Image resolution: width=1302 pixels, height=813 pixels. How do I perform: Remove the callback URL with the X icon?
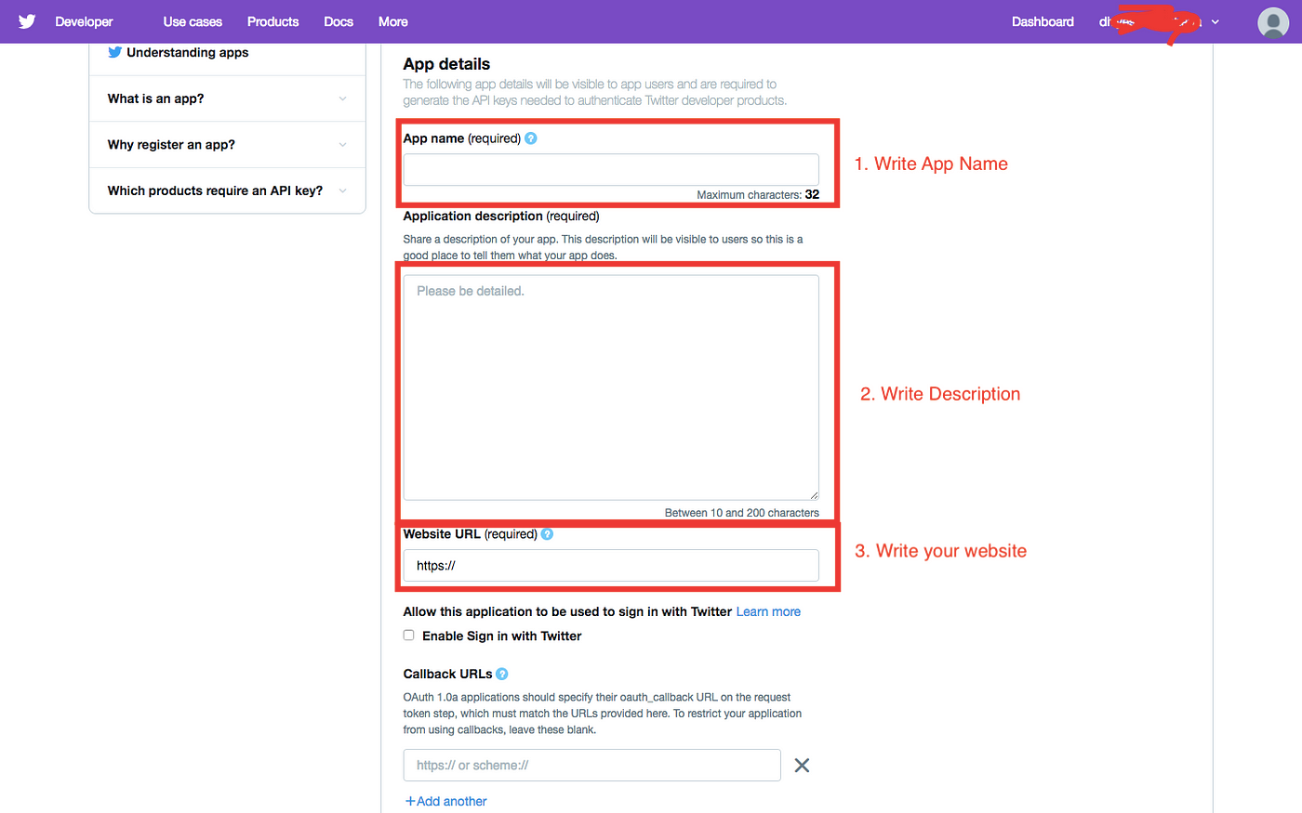[802, 766]
